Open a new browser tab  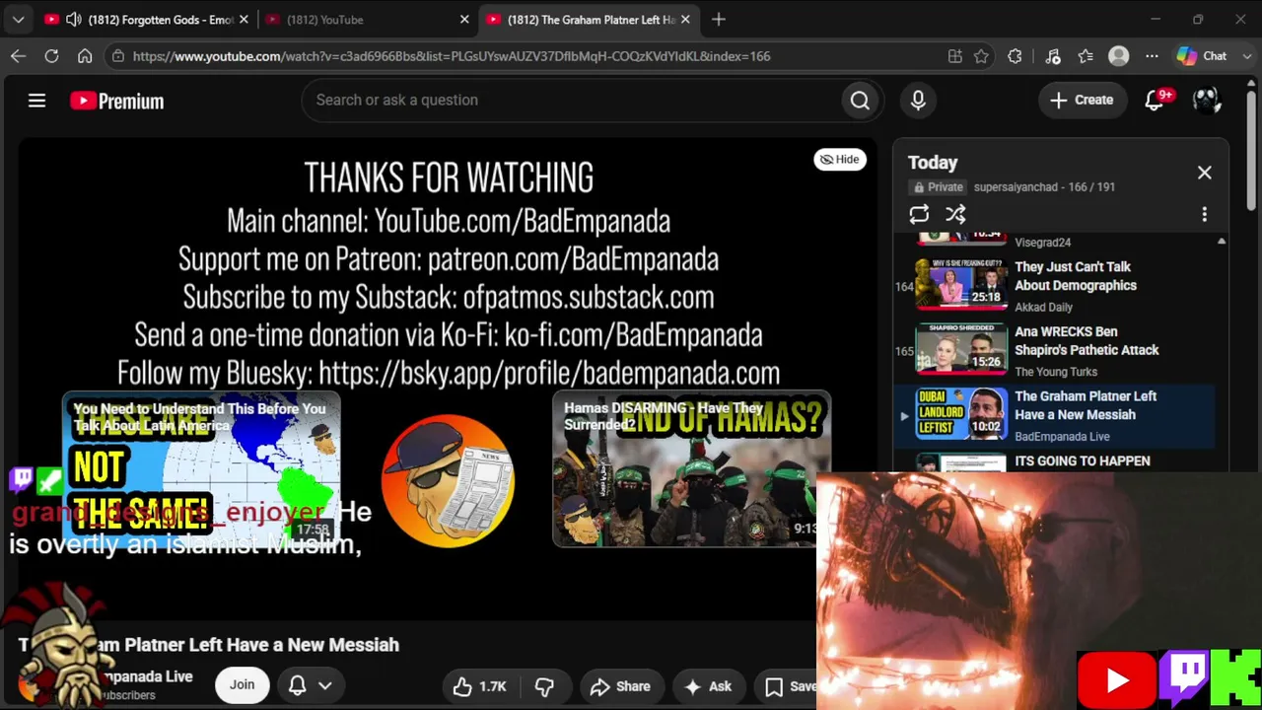tap(719, 20)
